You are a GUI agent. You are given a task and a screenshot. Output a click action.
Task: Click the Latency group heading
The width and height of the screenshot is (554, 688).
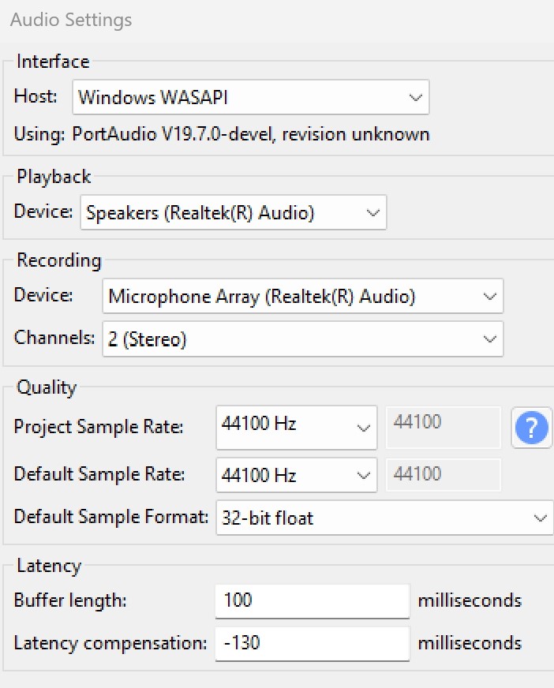[49, 566]
